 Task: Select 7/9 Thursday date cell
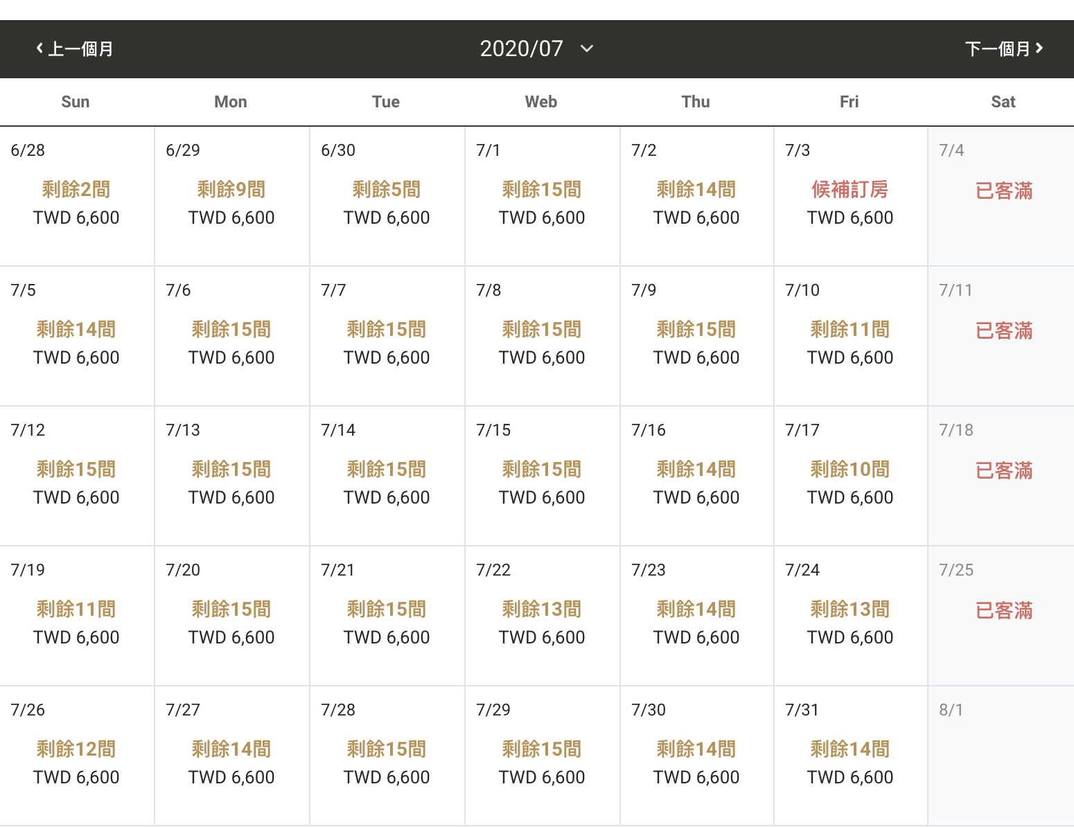tap(697, 336)
